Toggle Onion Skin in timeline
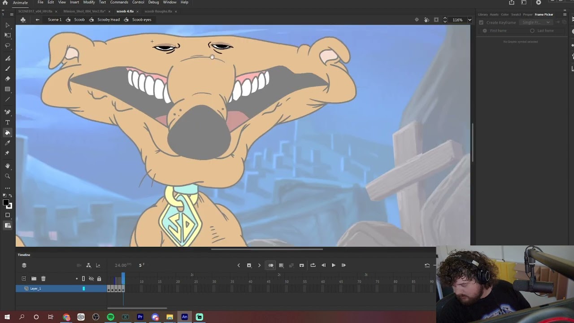Image resolution: width=574 pixels, height=323 pixels. (x=271, y=265)
